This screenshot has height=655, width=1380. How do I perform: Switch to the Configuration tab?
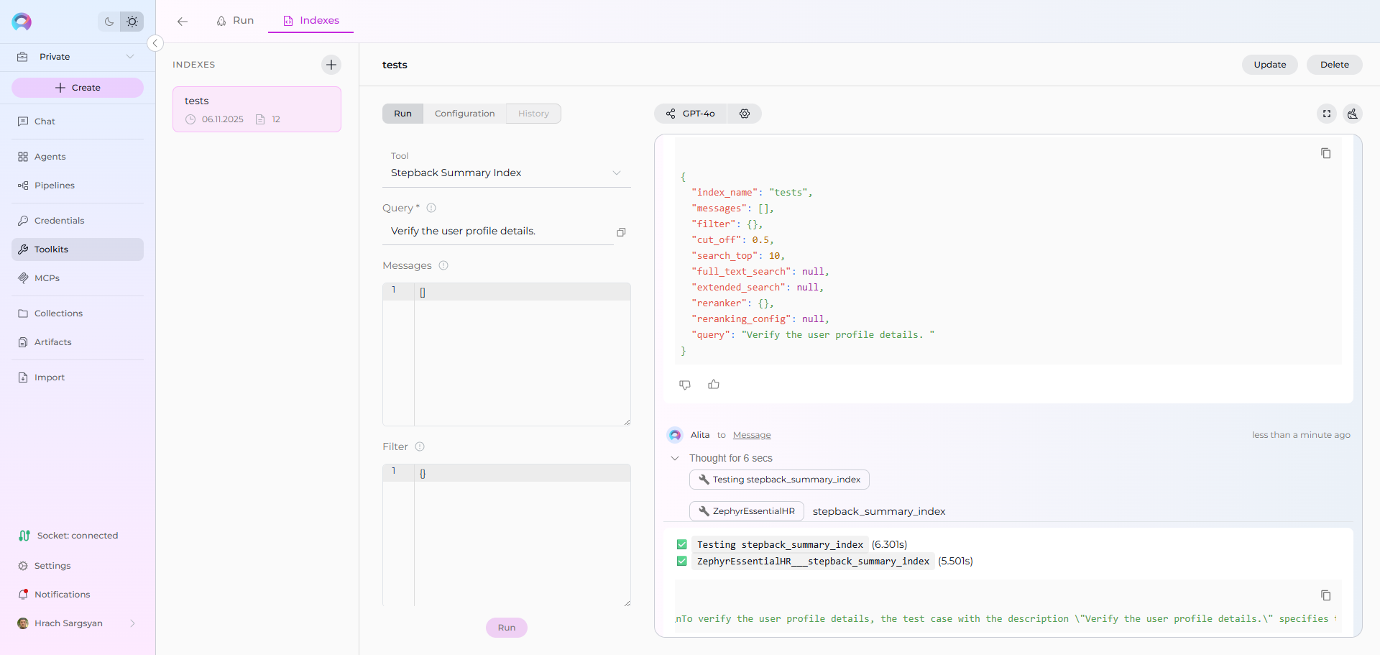coord(464,114)
